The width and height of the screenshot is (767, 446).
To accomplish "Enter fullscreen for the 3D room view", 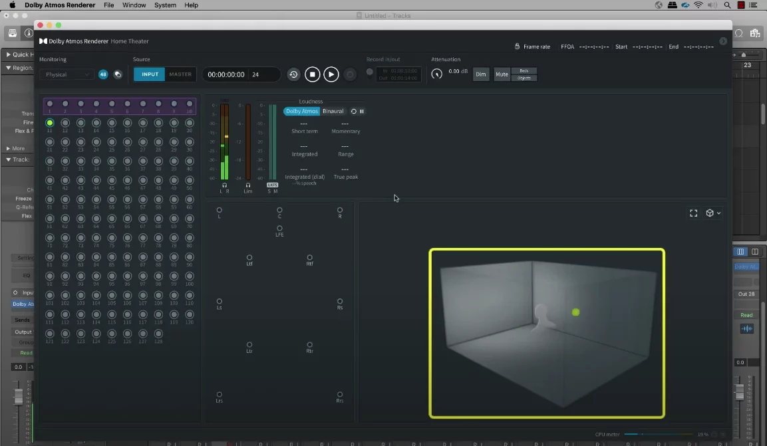I will [693, 213].
